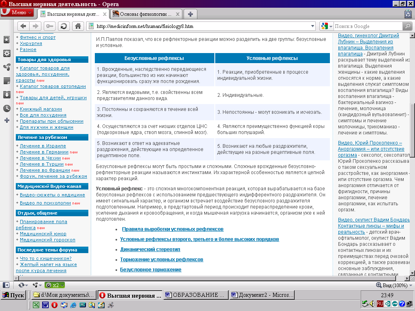The height and width of the screenshot is (311, 415).
Task: Open the Opera Меню button
Action: pos(17,13)
